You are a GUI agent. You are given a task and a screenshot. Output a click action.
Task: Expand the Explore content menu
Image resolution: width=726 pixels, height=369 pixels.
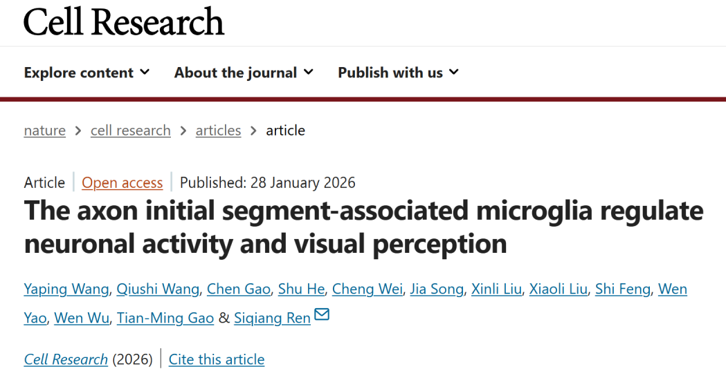87,73
